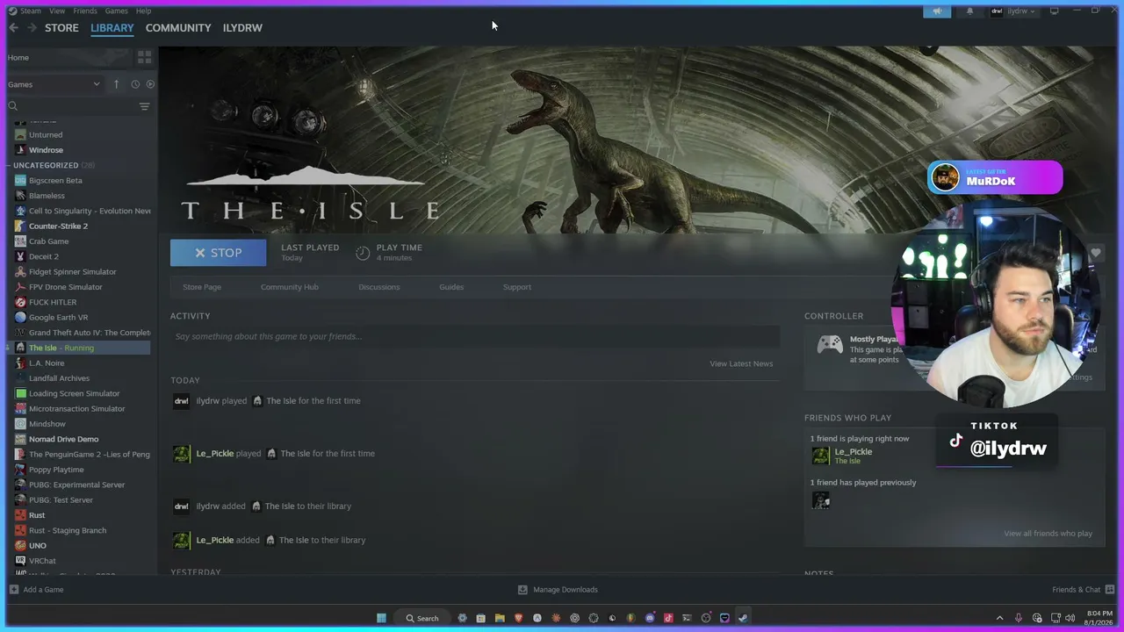
Task: Switch library to grid collections view
Action: point(145,57)
